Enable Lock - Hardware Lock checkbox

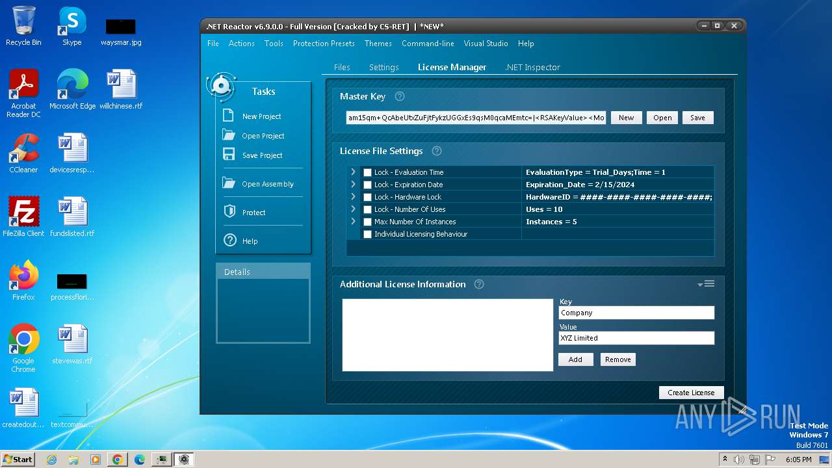(368, 197)
